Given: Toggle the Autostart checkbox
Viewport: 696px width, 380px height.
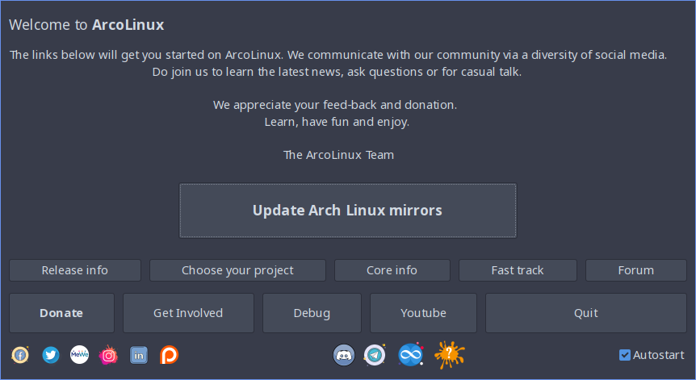Looking at the screenshot, I should click(x=624, y=355).
